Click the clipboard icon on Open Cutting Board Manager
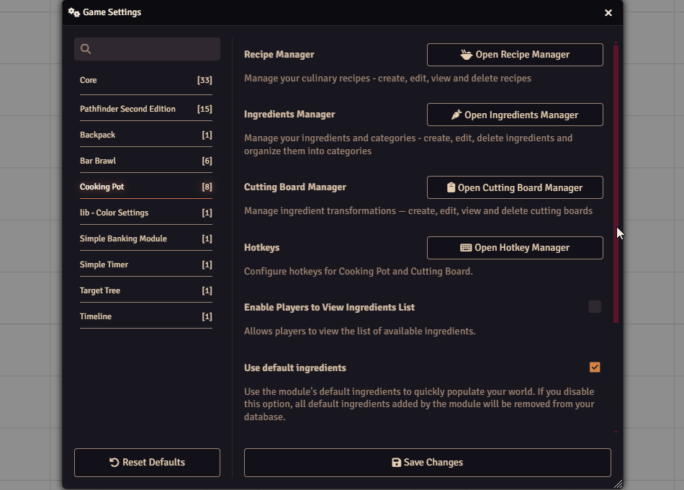The width and height of the screenshot is (684, 490). point(451,187)
